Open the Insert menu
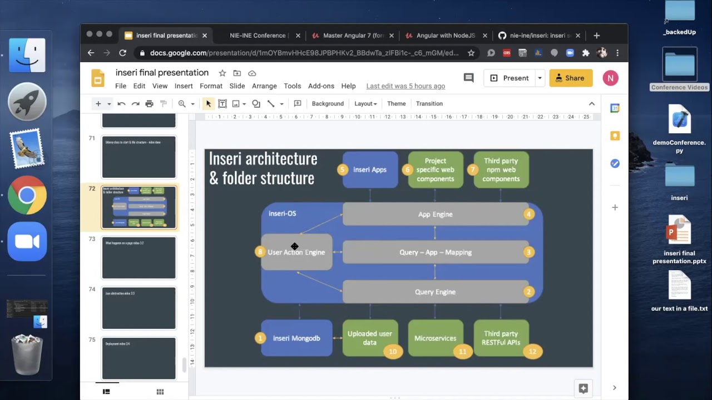Image resolution: width=712 pixels, height=400 pixels. pos(184,86)
